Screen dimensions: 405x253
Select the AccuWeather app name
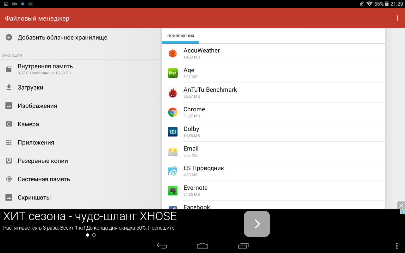[202, 51]
